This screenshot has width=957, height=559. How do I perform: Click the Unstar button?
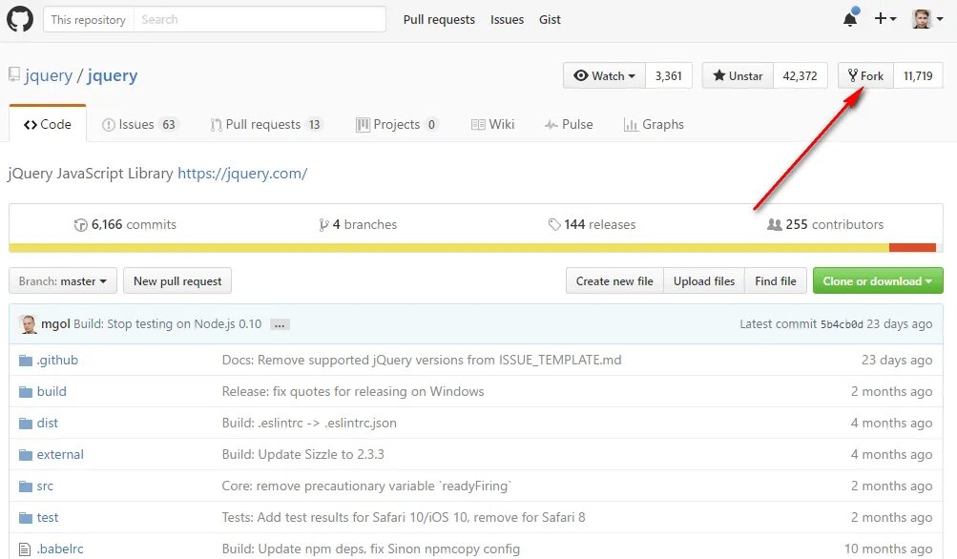738,75
